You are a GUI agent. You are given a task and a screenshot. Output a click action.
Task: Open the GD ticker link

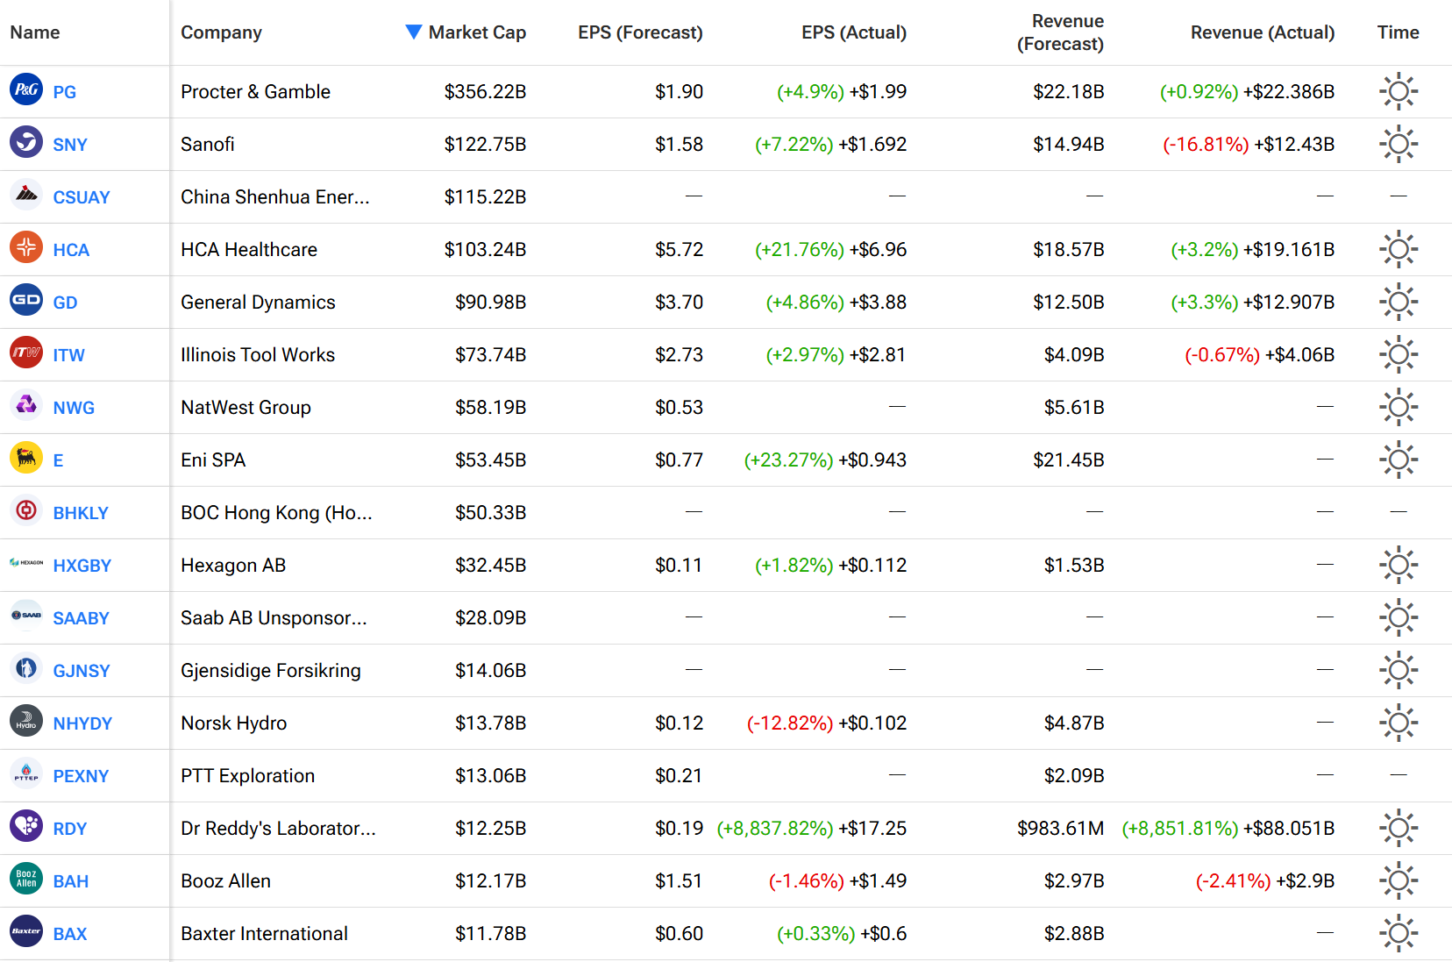click(65, 303)
